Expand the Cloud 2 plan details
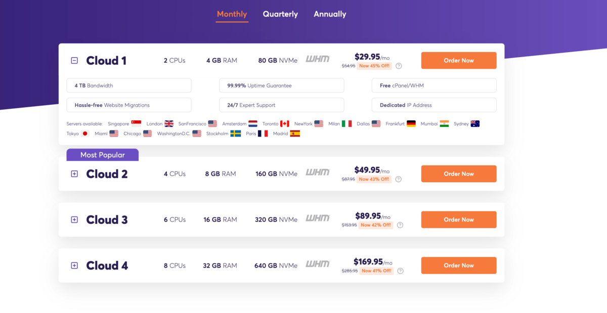607x313 pixels. pyautogui.click(x=74, y=173)
